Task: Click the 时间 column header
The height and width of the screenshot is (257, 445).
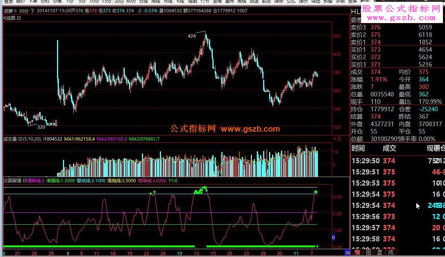Action: point(358,148)
